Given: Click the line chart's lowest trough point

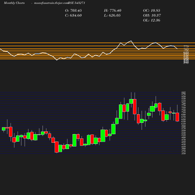Looking at the screenshot, I should 57,60.
